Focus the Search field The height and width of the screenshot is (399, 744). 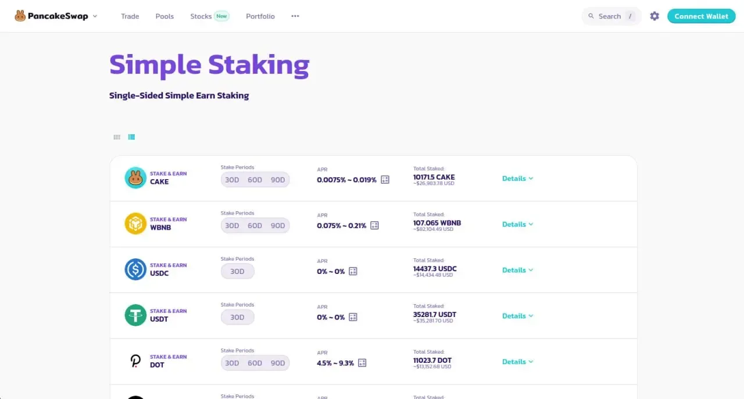[611, 16]
